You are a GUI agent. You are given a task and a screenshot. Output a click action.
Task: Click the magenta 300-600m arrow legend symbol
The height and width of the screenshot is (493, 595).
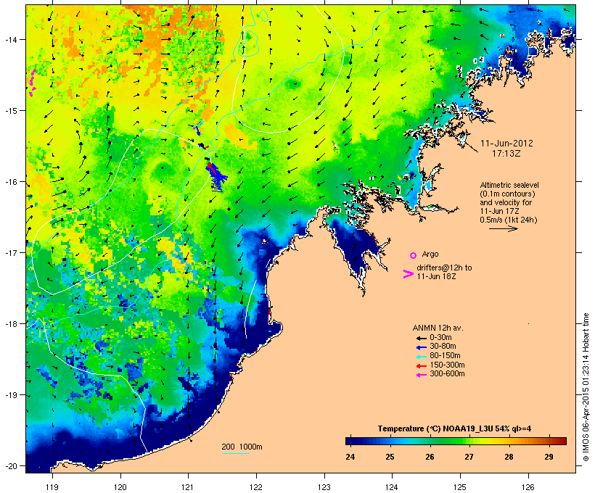421,375
